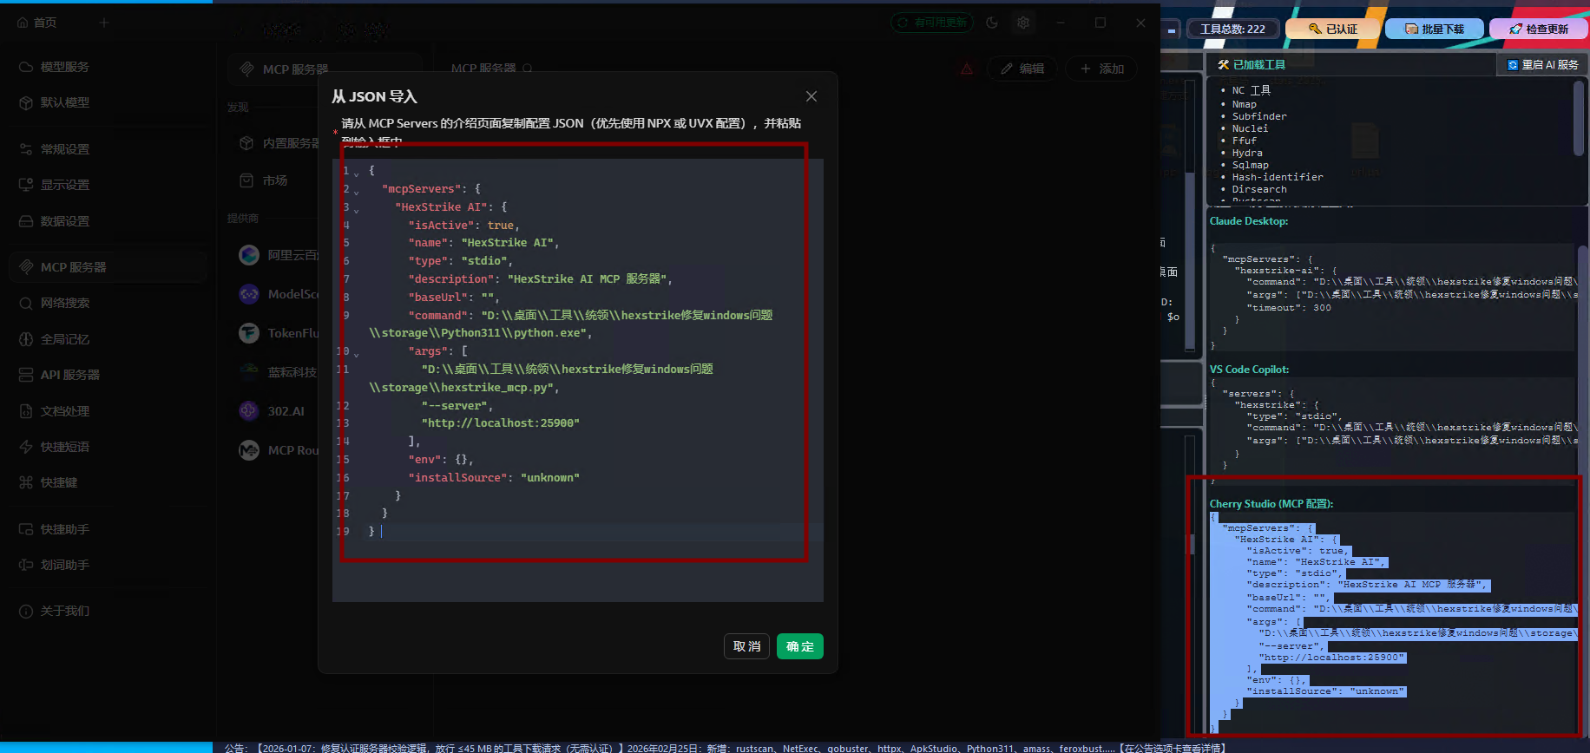Click the 检查更新 check update button

[1538, 29]
